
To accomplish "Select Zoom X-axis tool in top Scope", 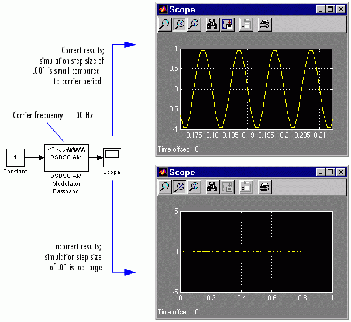I will click(x=180, y=24).
